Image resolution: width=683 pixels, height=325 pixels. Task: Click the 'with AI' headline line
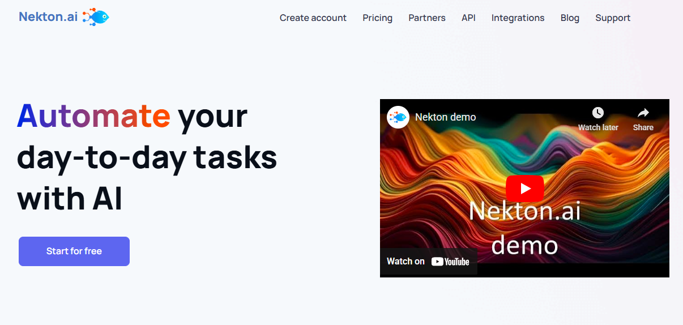point(70,199)
